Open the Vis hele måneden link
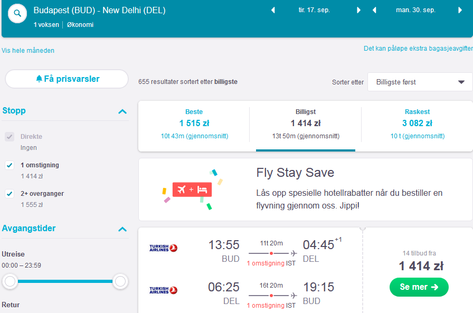The image size is (473, 313). 28,50
